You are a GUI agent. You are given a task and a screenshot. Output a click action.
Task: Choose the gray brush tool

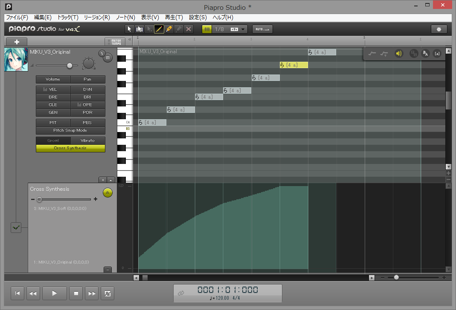(x=179, y=29)
